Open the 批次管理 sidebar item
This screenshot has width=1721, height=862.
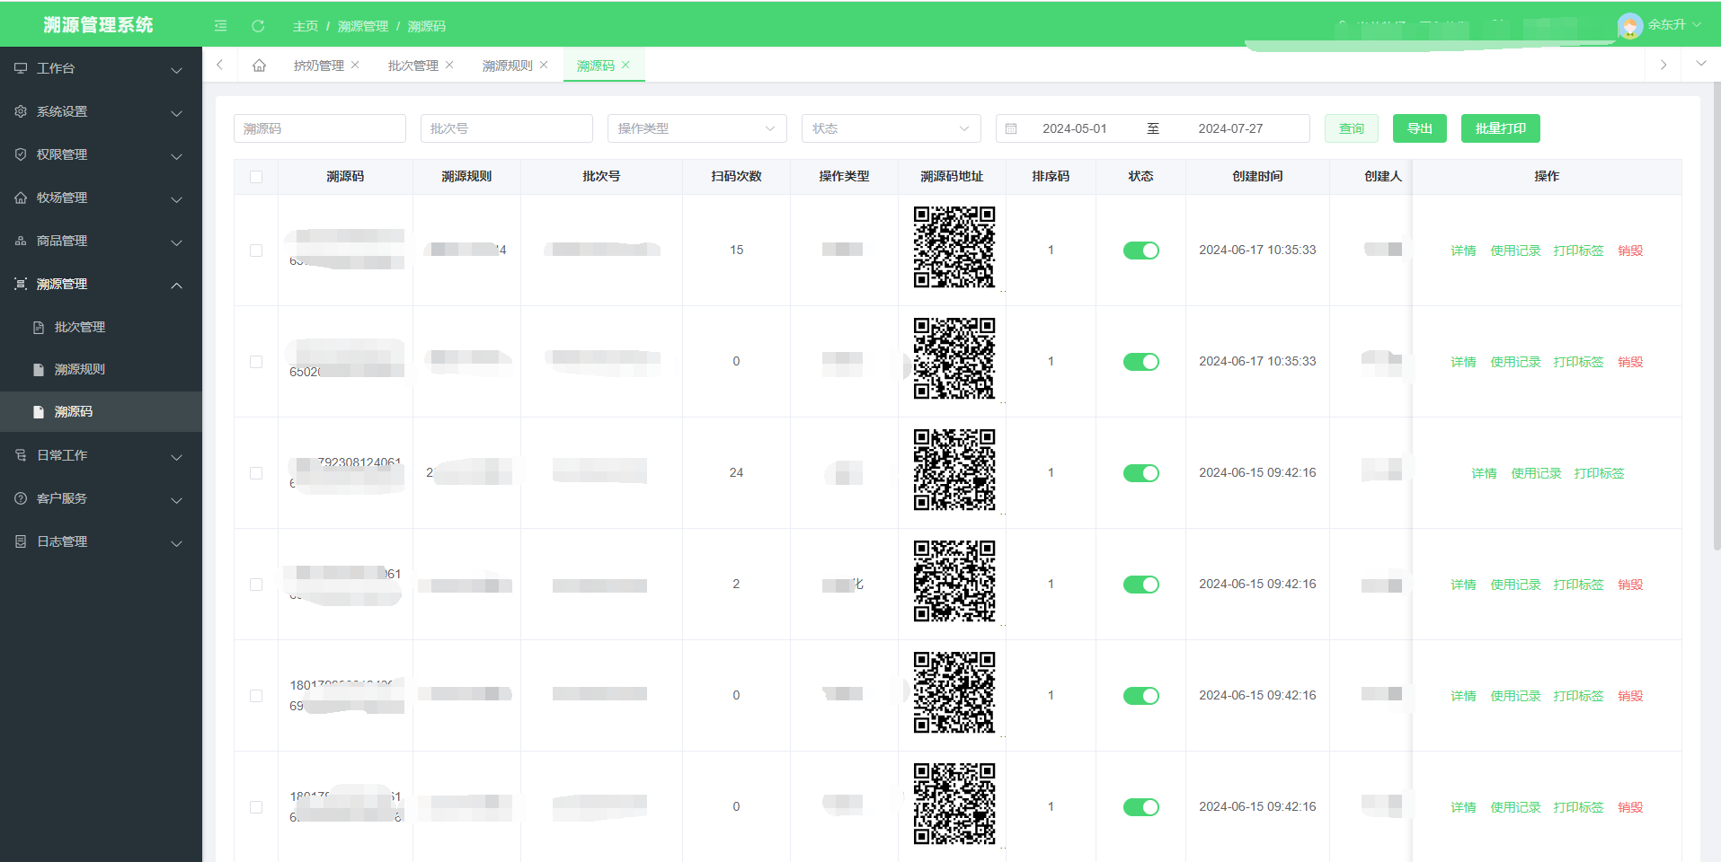click(101, 327)
